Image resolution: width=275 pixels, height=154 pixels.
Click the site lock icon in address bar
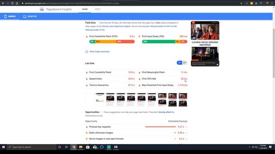tap(23, 3)
